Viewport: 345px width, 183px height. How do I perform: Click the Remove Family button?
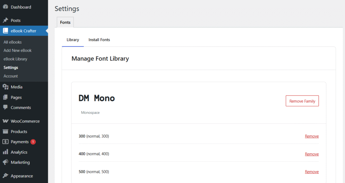click(302, 101)
